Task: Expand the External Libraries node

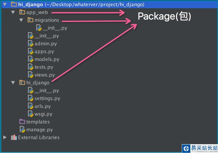Action: tap(5, 137)
